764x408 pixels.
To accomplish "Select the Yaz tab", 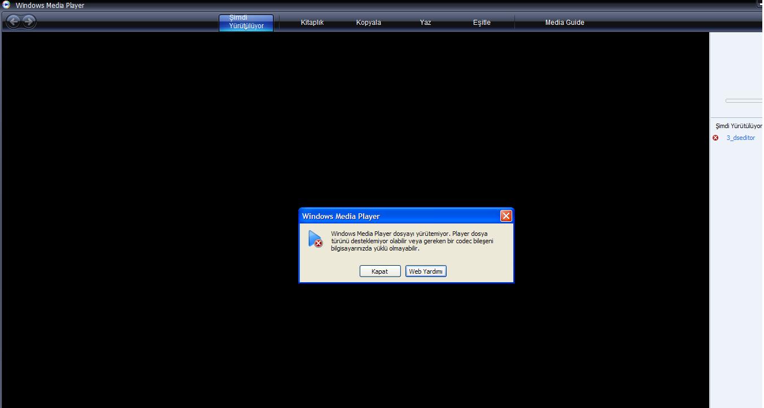I will click(x=426, y=23).
